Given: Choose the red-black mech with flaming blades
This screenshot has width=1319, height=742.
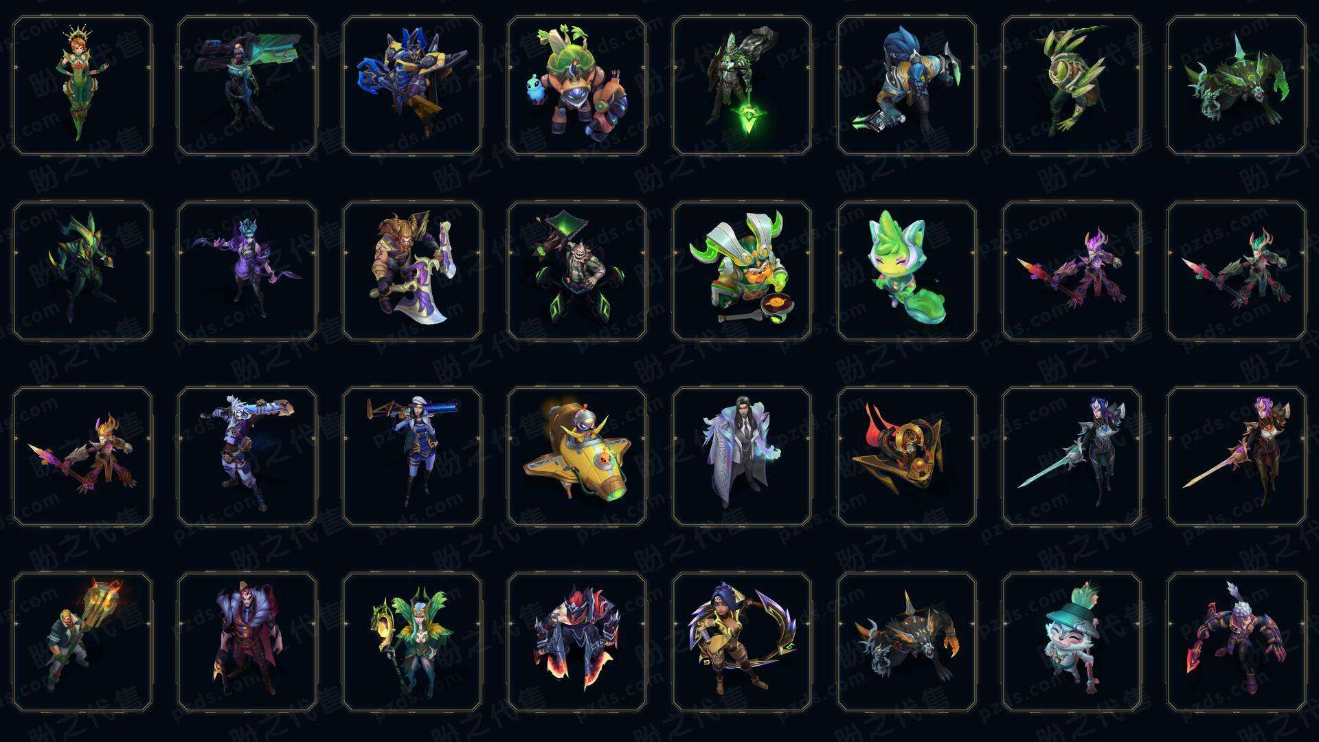Looking at the screenshot, I should 577,642.
